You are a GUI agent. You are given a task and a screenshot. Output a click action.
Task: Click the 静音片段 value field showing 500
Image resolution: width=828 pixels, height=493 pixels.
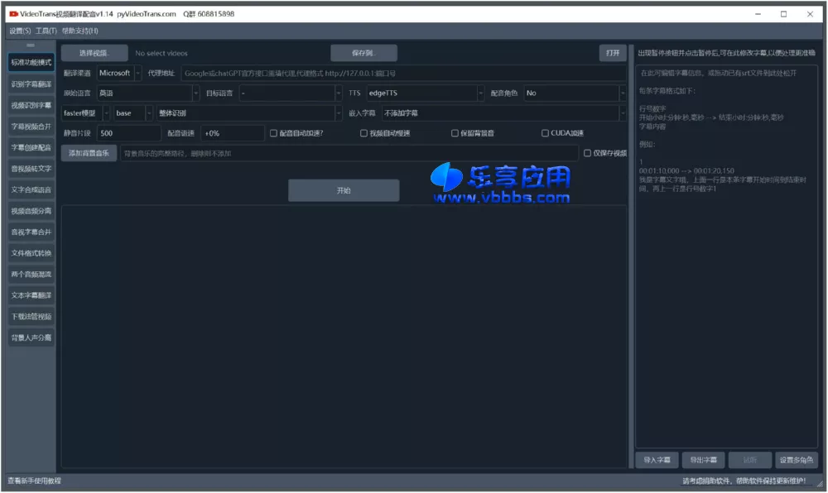(128, 132)
